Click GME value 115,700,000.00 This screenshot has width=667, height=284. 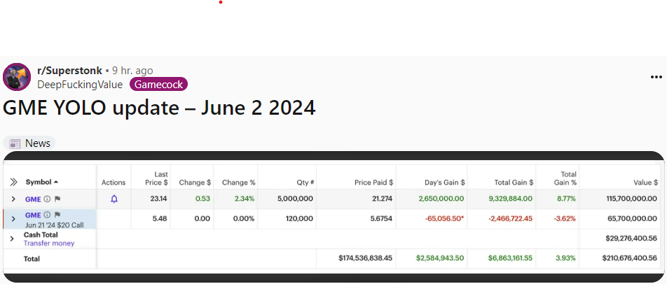click(632, 199)
